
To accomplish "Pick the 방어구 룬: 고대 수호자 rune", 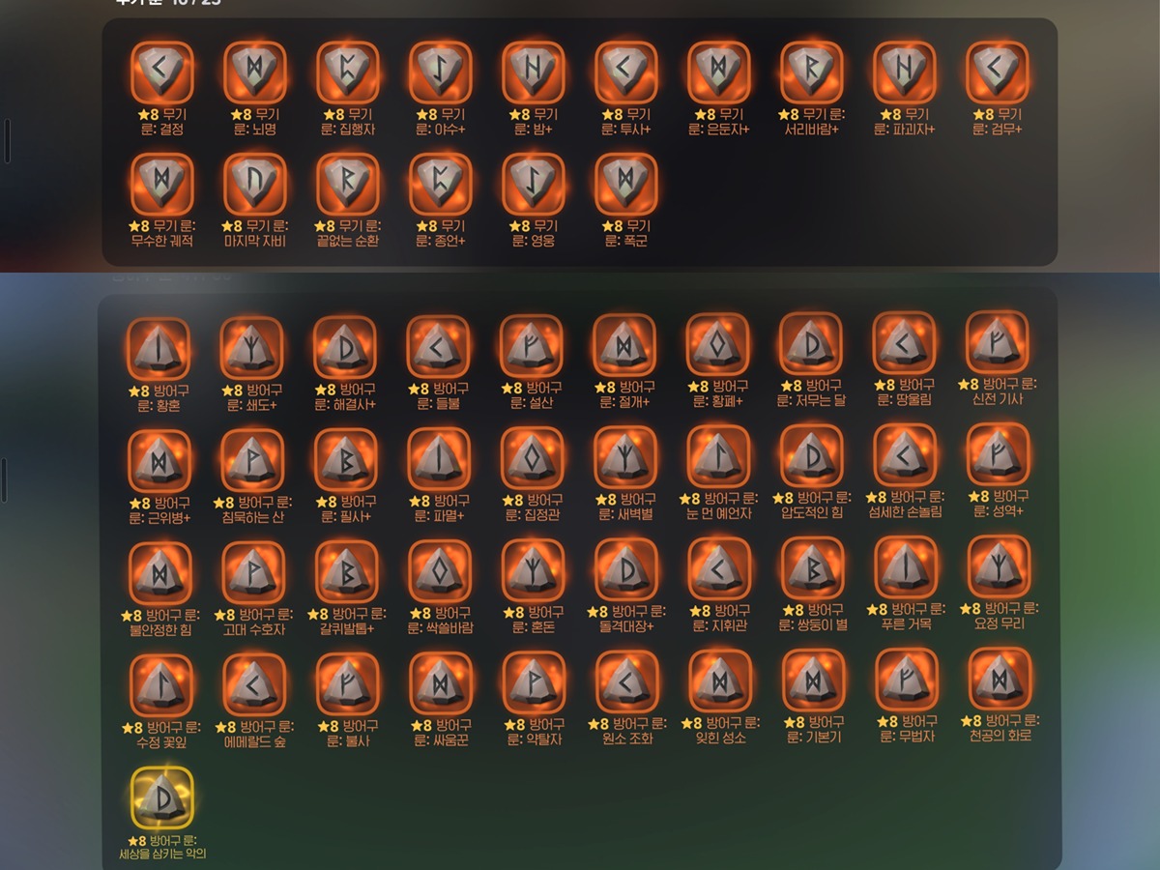I will point(253,572).
